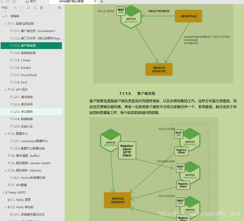Click the collapse all bookmarks icon
The height and width of the screenshot is (221, 244).
pos(22,8)
